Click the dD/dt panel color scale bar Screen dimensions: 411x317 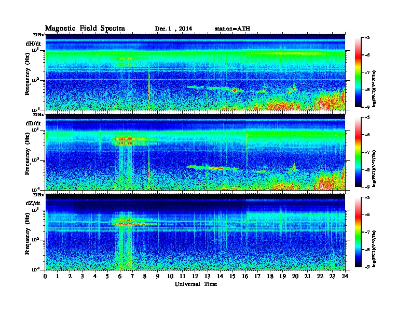coord(358,152)
